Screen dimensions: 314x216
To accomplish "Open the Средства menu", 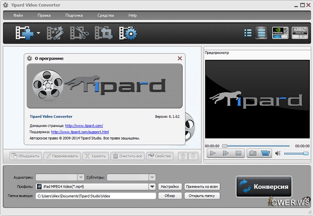I will [x=105, y=15].
